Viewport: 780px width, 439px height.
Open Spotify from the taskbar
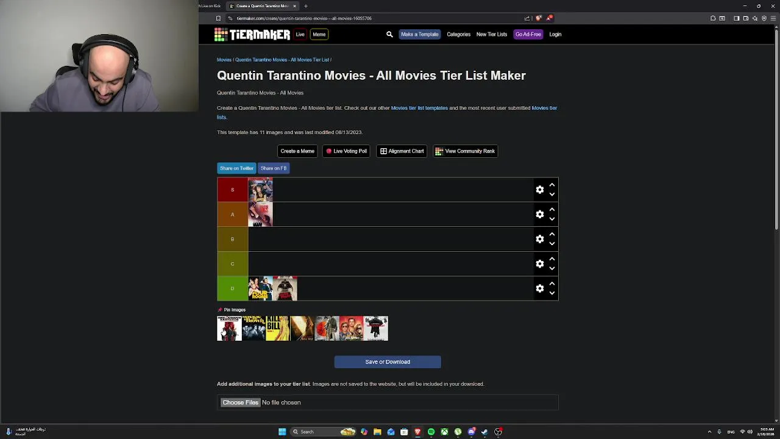pos(431,432)
